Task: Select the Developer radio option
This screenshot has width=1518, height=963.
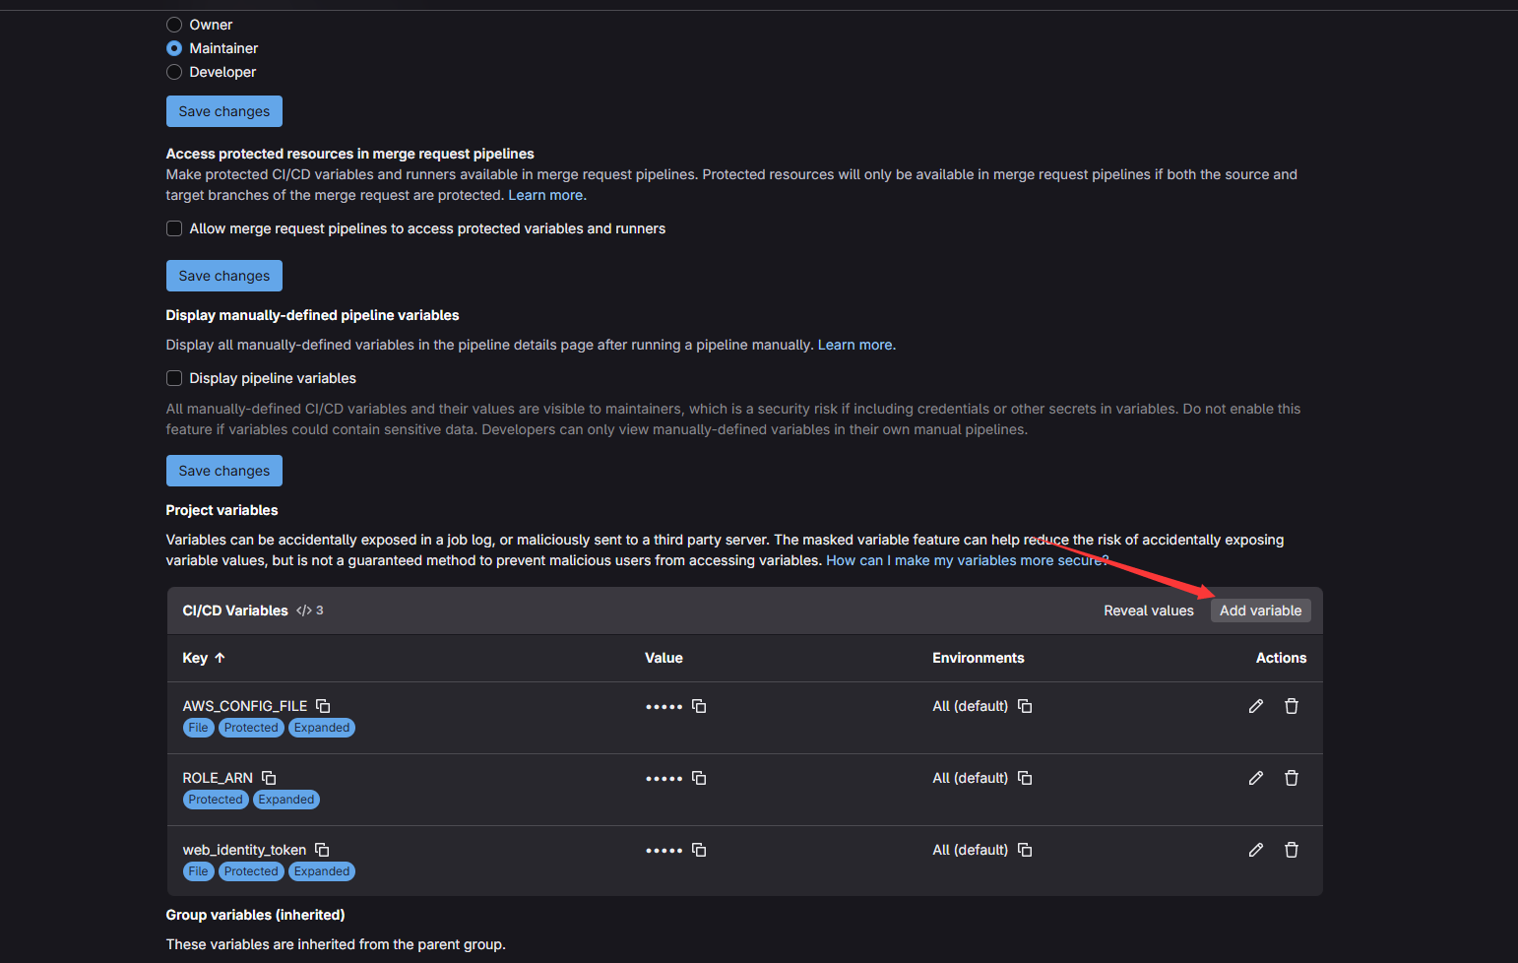Action: pos(174,72)
